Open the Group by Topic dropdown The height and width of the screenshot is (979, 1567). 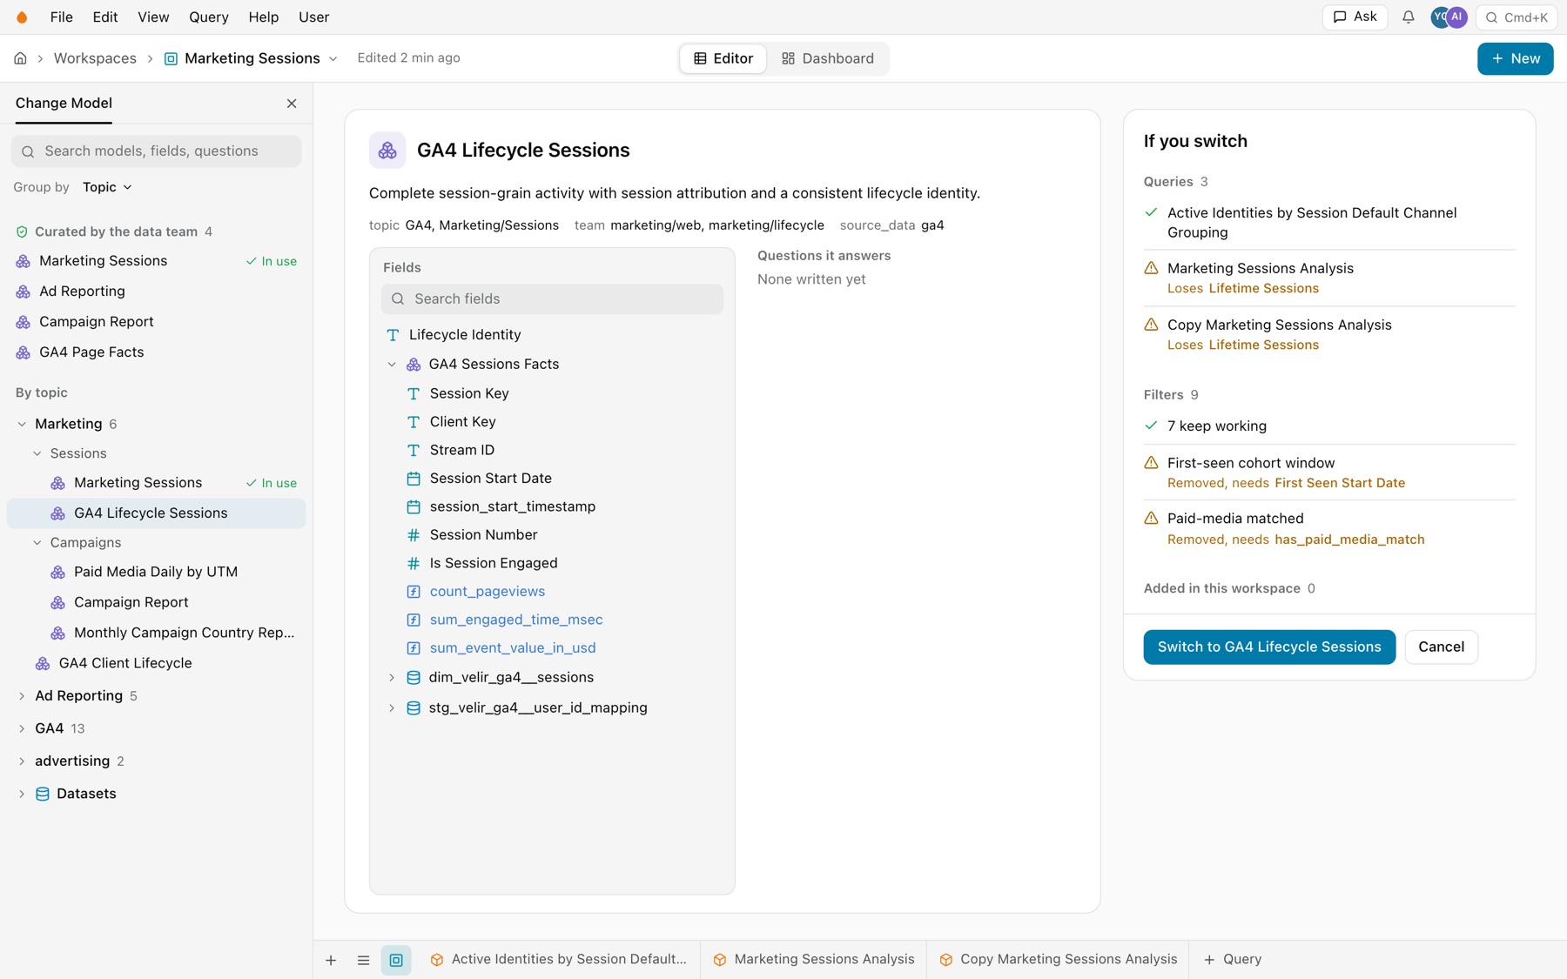click(x=107, y=187)
